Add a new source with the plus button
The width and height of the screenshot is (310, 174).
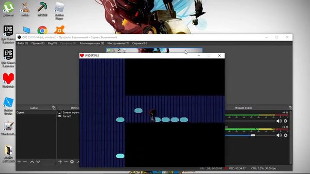tap(60, 162)
